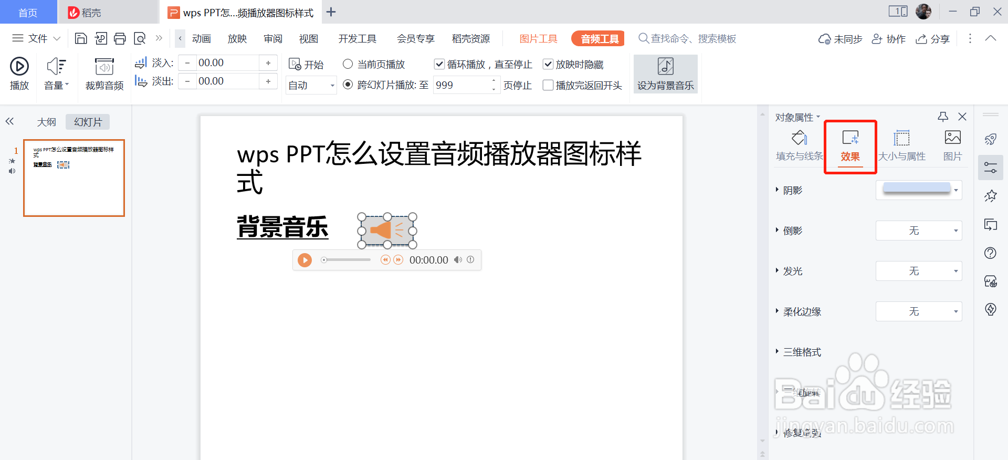Screen dimensions: 1008x460
Task: Click the player bar orange play button
Action: click(304, 260)
